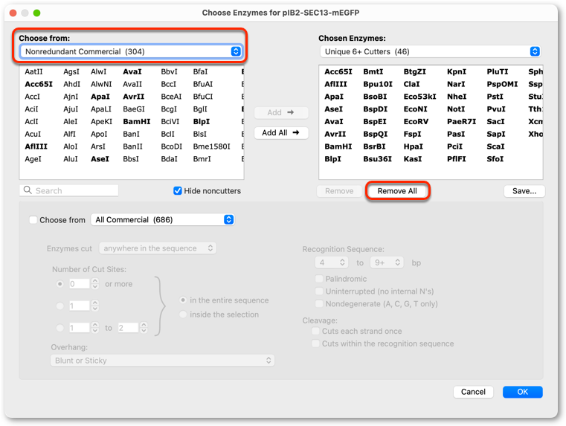Select AseI in the left enzyme list

100,159
